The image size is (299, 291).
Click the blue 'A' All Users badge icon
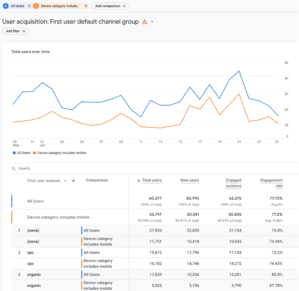click(6, 6)
